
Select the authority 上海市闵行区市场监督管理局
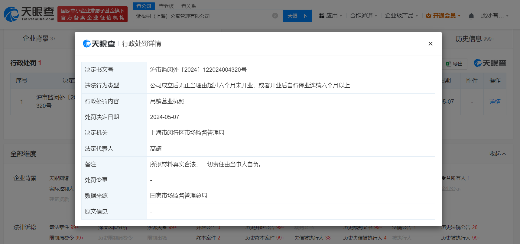pos(187,133)
